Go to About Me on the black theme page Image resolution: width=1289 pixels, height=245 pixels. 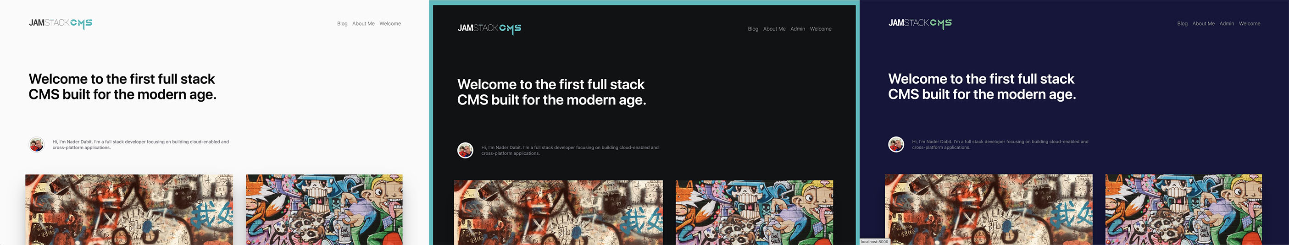(x=774, y=29)
